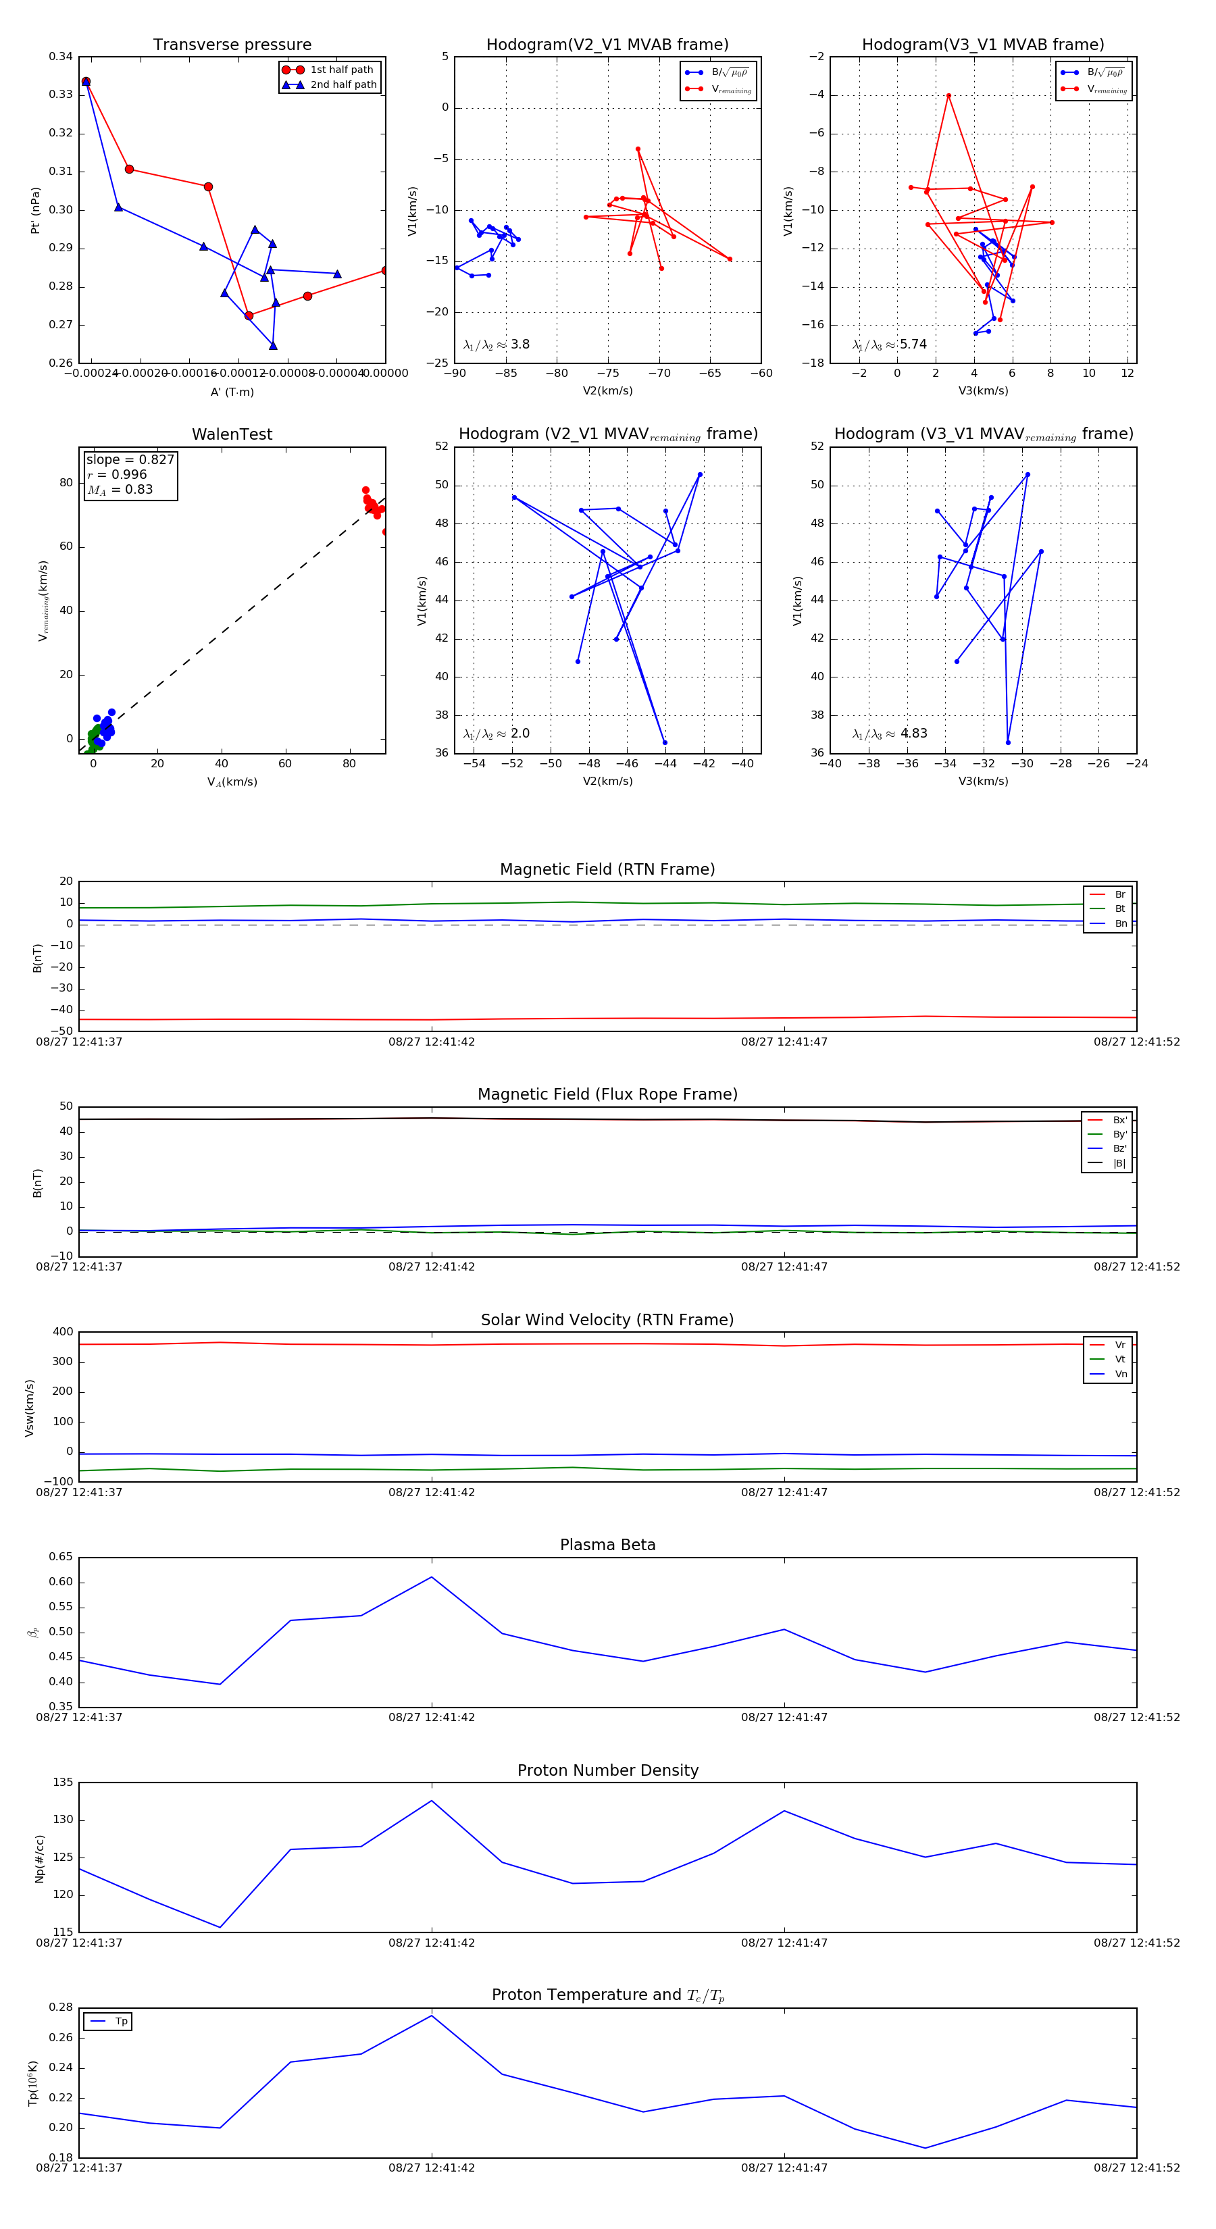The image size is (1216, 2229).
Task: Click 'Solar Wind Velocity (RTN Frame)' title
Action: [607, 1320]
